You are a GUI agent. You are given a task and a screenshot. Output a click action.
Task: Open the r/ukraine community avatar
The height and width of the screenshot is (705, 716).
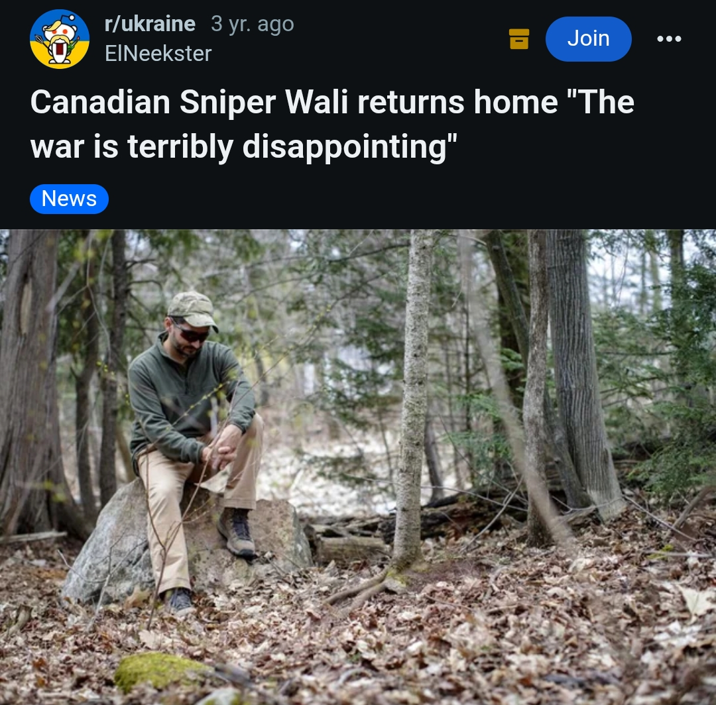(x=60, y=39)
